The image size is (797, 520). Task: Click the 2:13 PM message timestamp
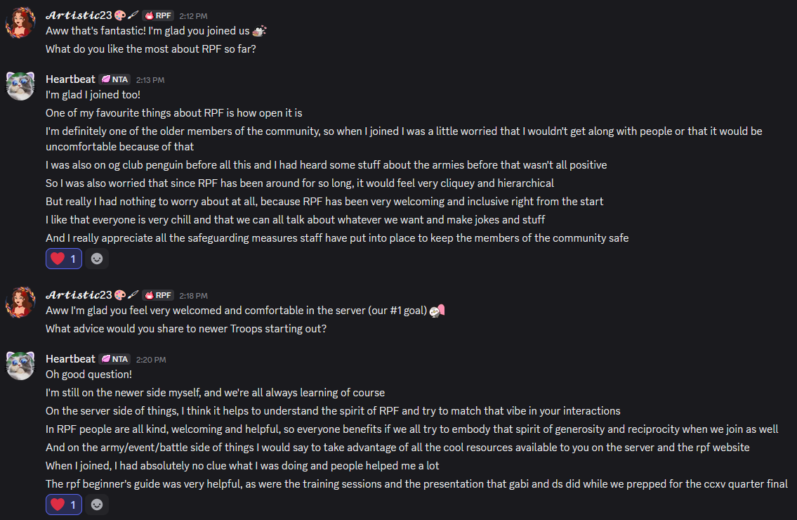click(150, 80)
